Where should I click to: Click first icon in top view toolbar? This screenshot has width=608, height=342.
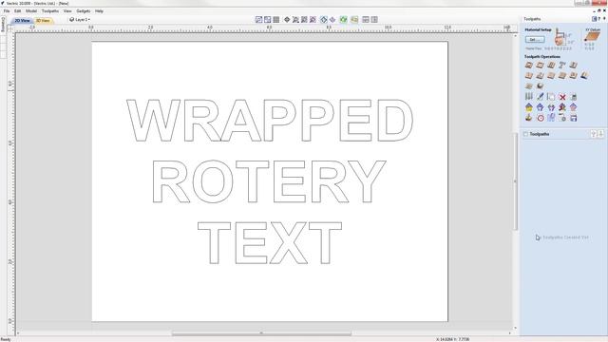pos(258,19)
